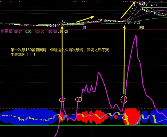Click the blue 财 marker under the price chart
This screenshot has width=167, height=137.
pos(84,27)
